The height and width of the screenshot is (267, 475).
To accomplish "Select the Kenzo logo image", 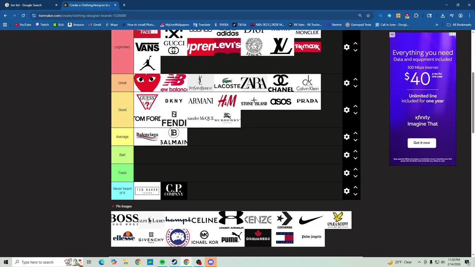I will 258,220.
